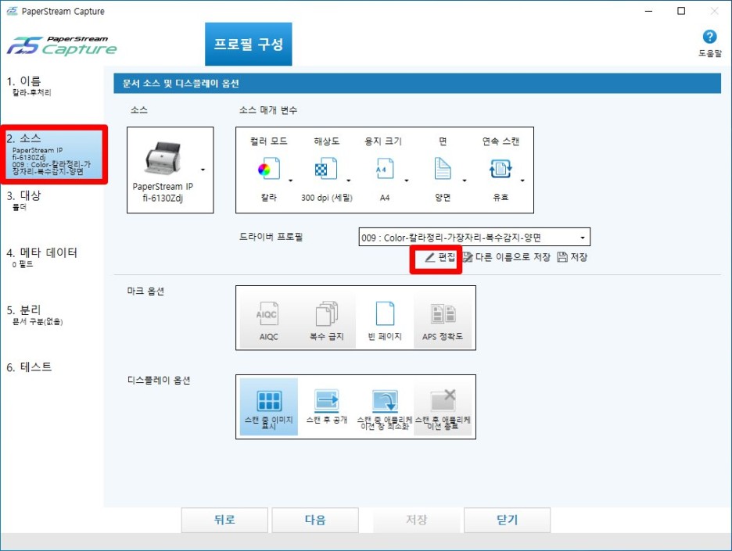The height and width of the screenshot is (551, 732).
Task: Click the greyed 저장 button at the bottom
Action: 416,520
